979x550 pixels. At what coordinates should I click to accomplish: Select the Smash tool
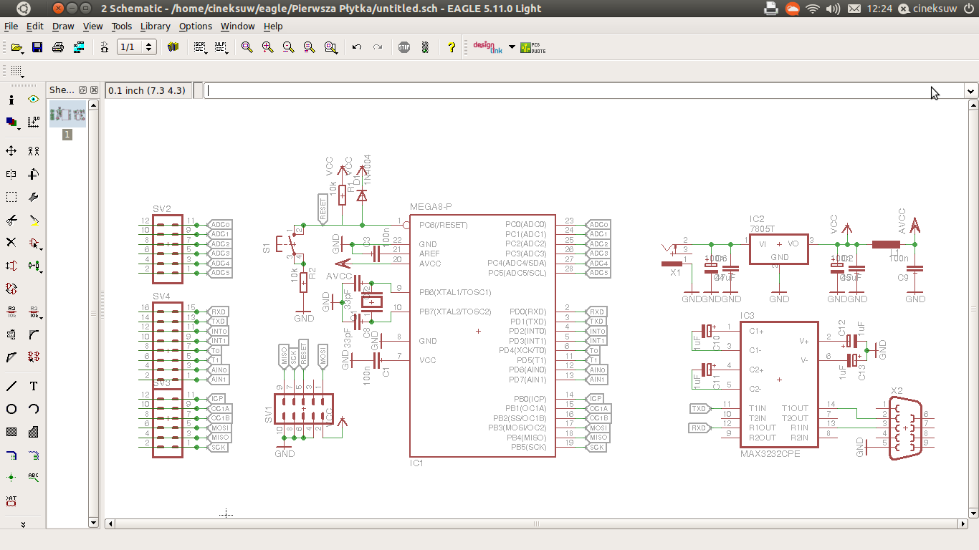(x=11, y=334)
